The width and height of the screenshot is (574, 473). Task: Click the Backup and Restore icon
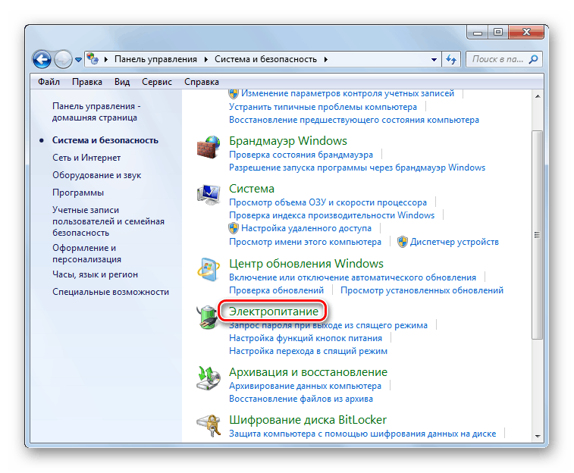click(209, 378)
